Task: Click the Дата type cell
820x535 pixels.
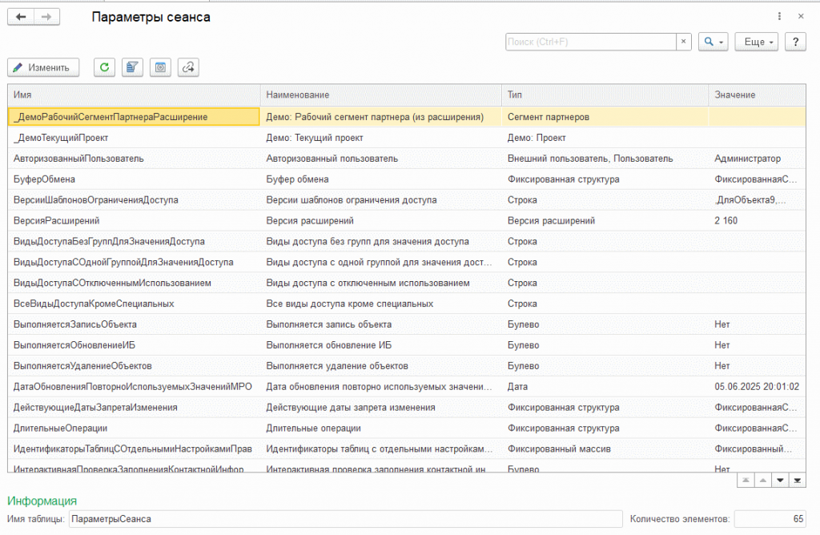Action: tap(605, 387)
